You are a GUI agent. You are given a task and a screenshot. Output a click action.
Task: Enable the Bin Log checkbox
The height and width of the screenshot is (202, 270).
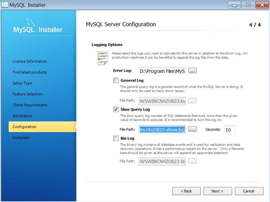(x=116, y=138)
